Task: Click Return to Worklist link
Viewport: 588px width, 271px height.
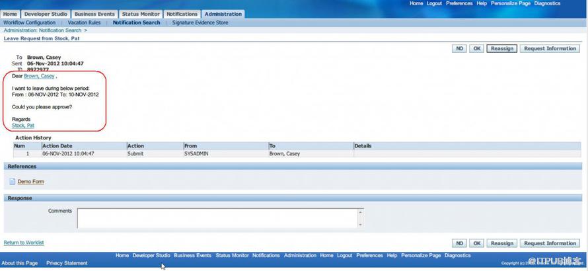Action: pos(24,243)
